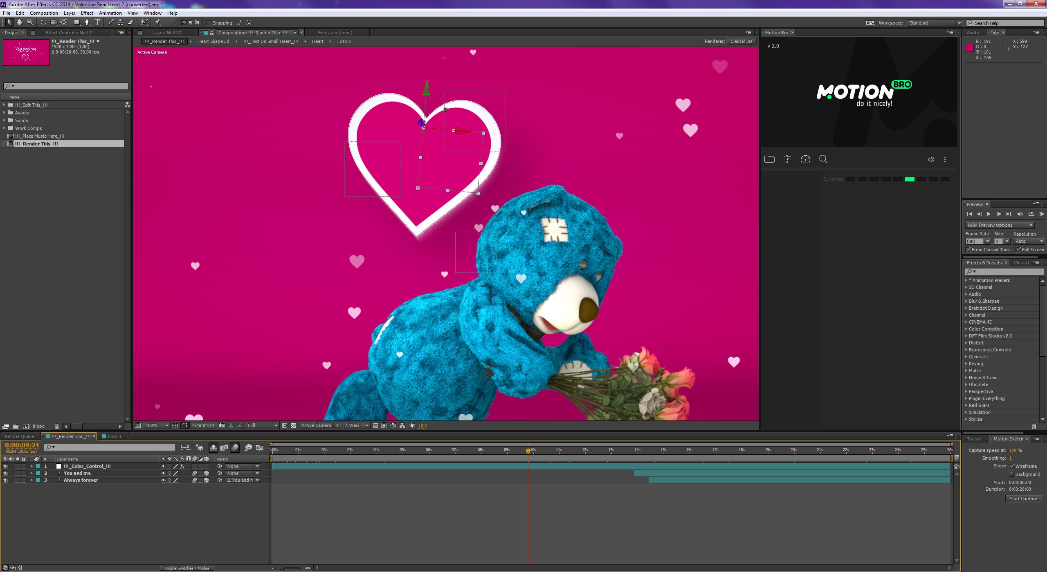Click the Start Capture button
Image resolution: width=1047 pixels, height=572 pixels.
click(x=1023, y=498)
